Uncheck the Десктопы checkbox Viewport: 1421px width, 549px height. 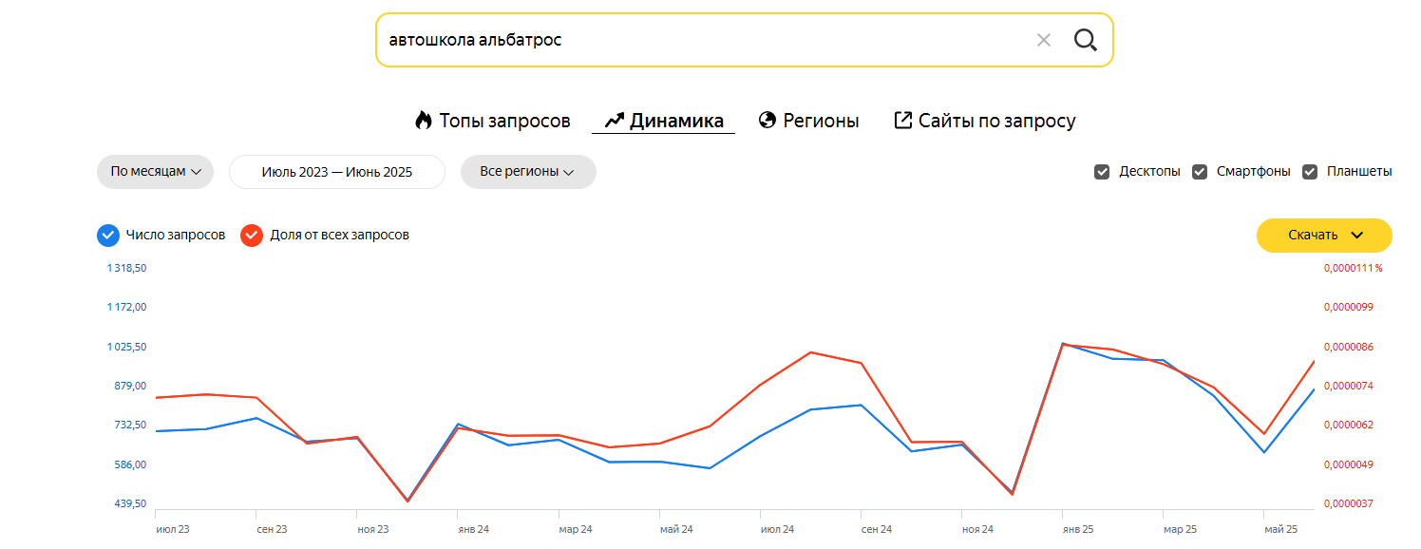coord(1102,172)
